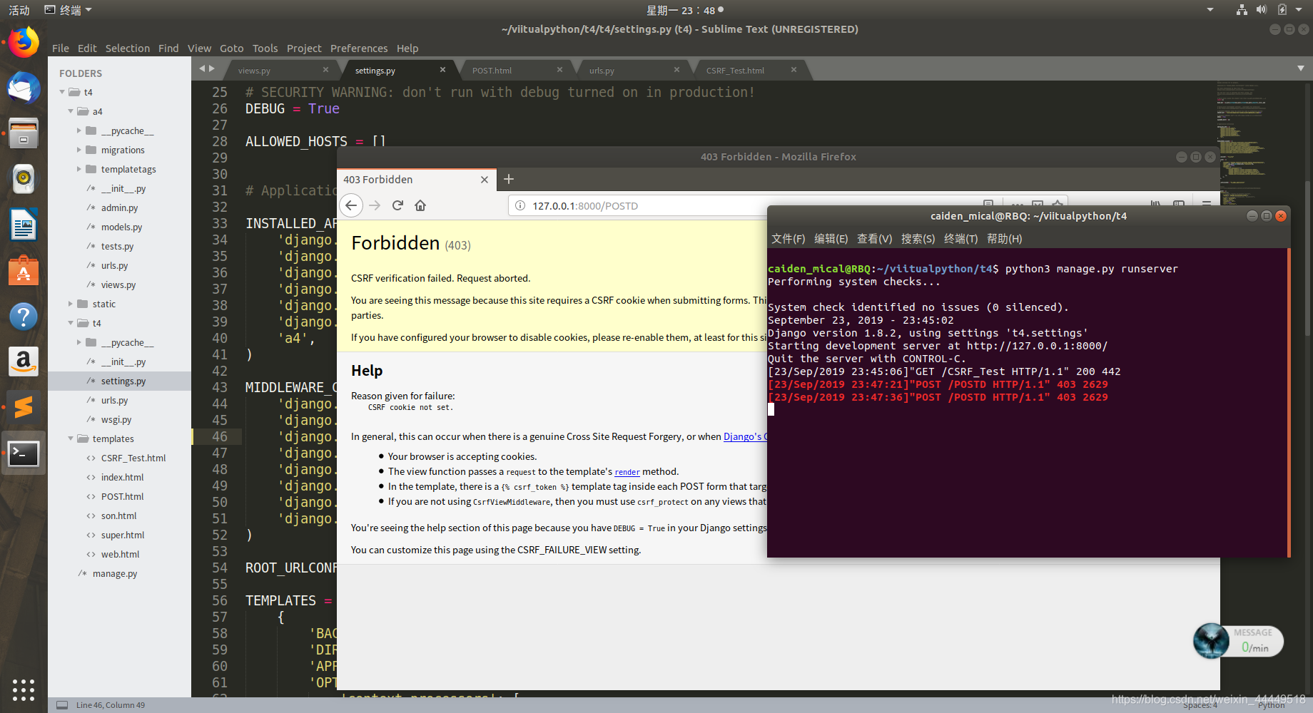Switch to the views.py editor tab
Screen dimensions: 1313x713
(x=280, y=71)
